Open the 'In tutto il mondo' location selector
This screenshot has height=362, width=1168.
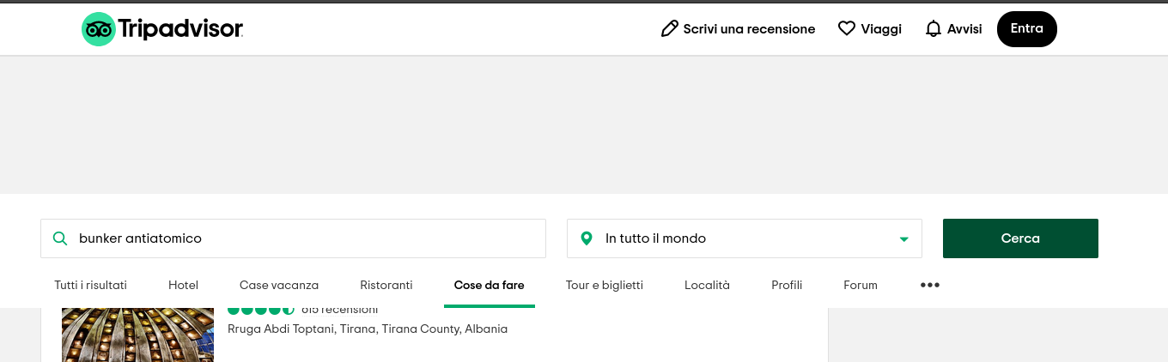(x=745, y=238)
